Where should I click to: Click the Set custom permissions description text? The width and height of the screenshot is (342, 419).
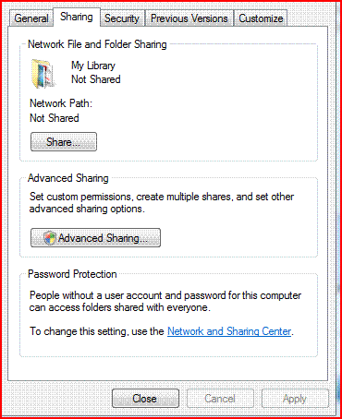(162, 202)
